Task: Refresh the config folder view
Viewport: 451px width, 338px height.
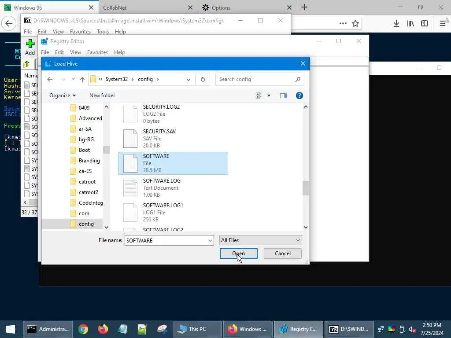Action: tap(203, 79)
